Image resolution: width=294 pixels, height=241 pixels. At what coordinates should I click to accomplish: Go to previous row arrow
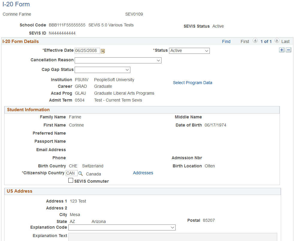pyautogui.click(x=255, y=41)
